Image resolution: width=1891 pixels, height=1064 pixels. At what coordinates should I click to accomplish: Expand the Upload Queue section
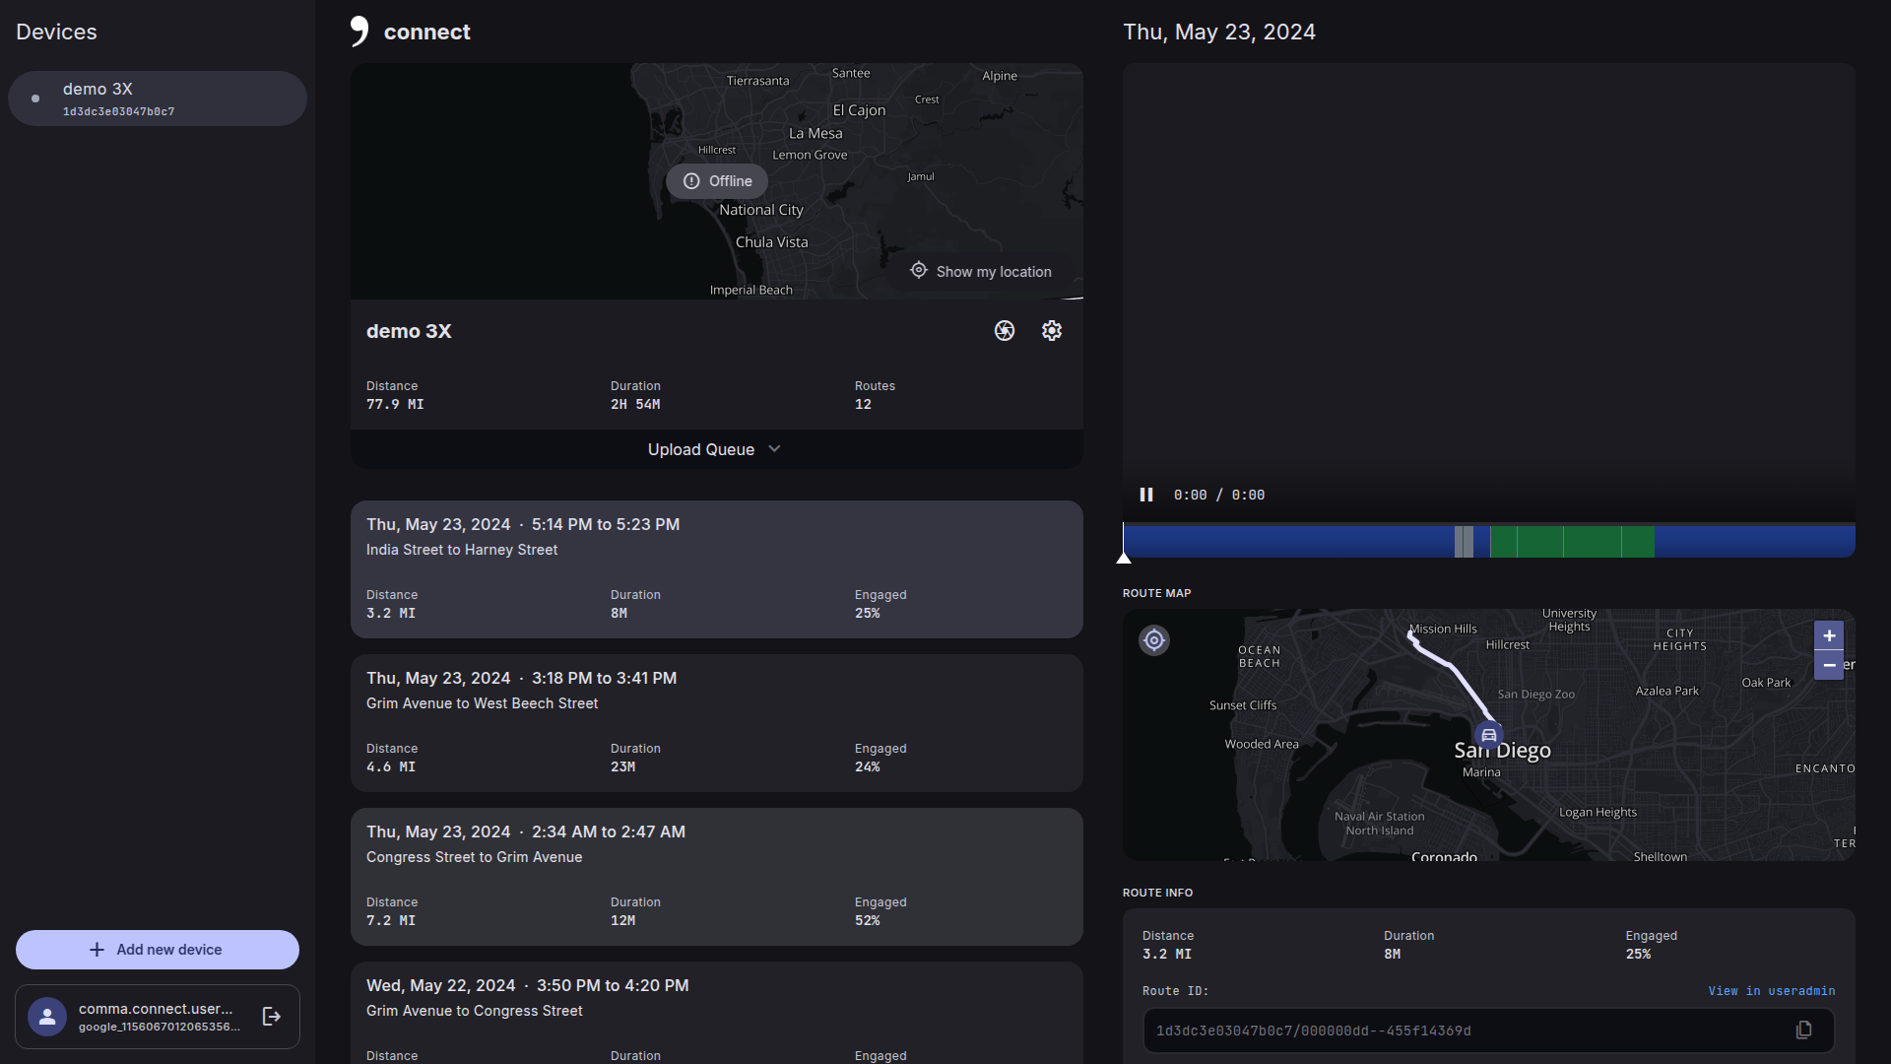click(x=716, y=449)
